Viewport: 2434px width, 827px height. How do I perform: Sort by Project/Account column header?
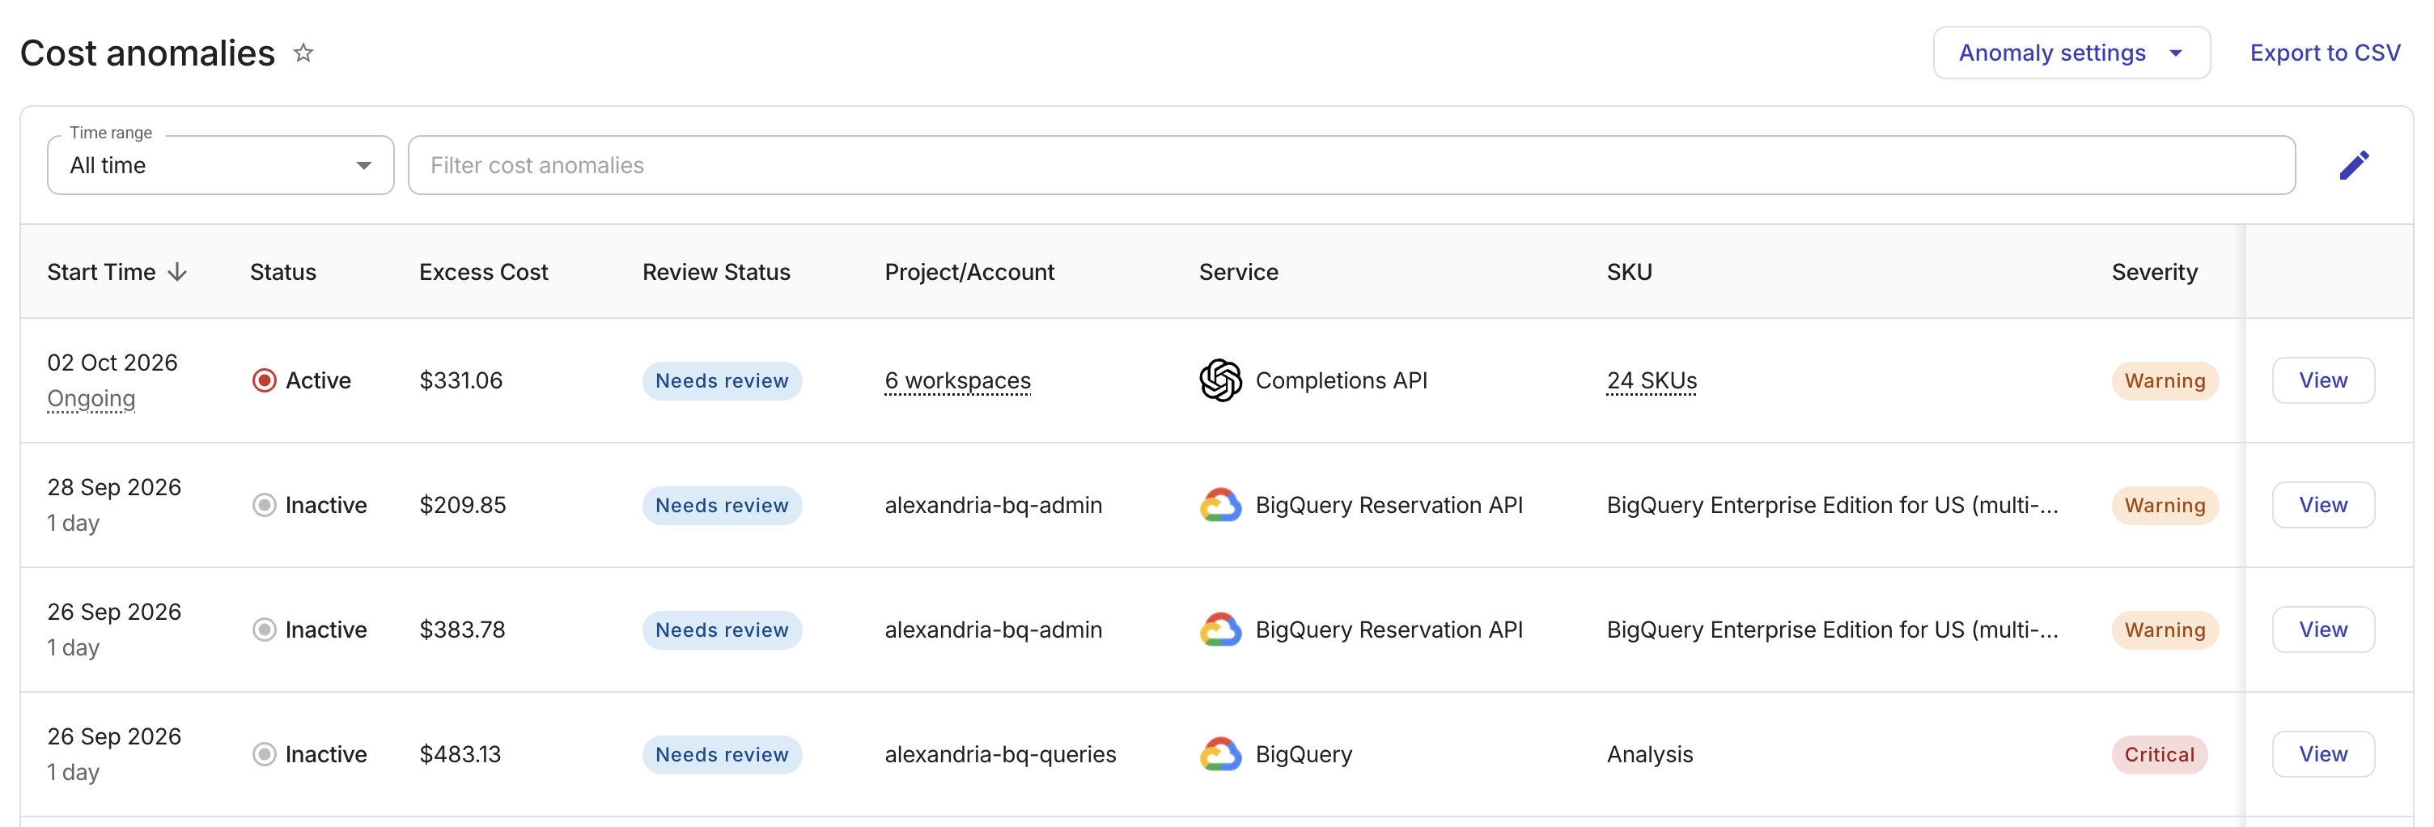(969, 272)
